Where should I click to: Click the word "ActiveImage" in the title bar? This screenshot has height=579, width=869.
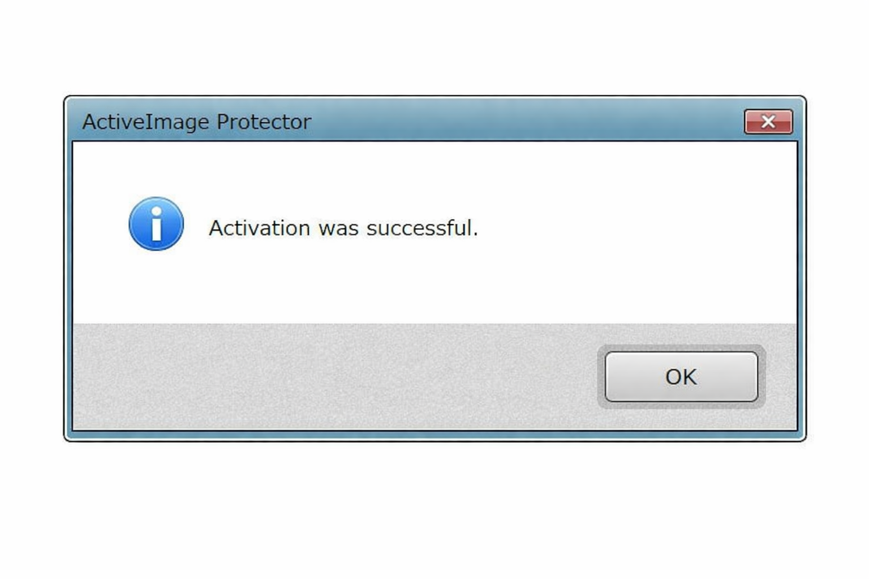[x=146, y=123]
